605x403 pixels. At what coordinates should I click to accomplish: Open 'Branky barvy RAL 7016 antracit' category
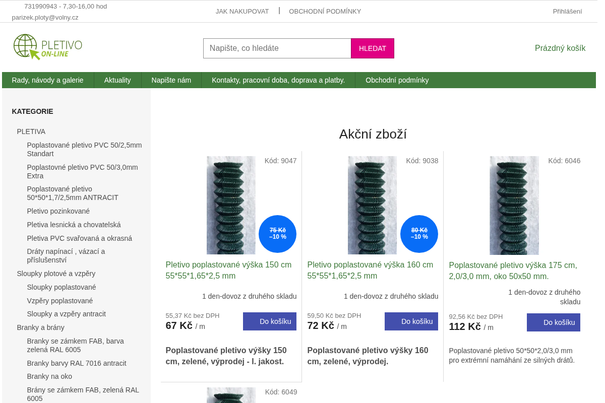[x=77, y=363]
